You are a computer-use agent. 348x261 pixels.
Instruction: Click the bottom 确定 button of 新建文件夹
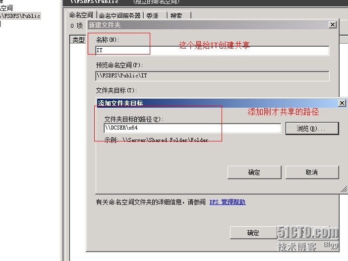(x=253, y=233)
